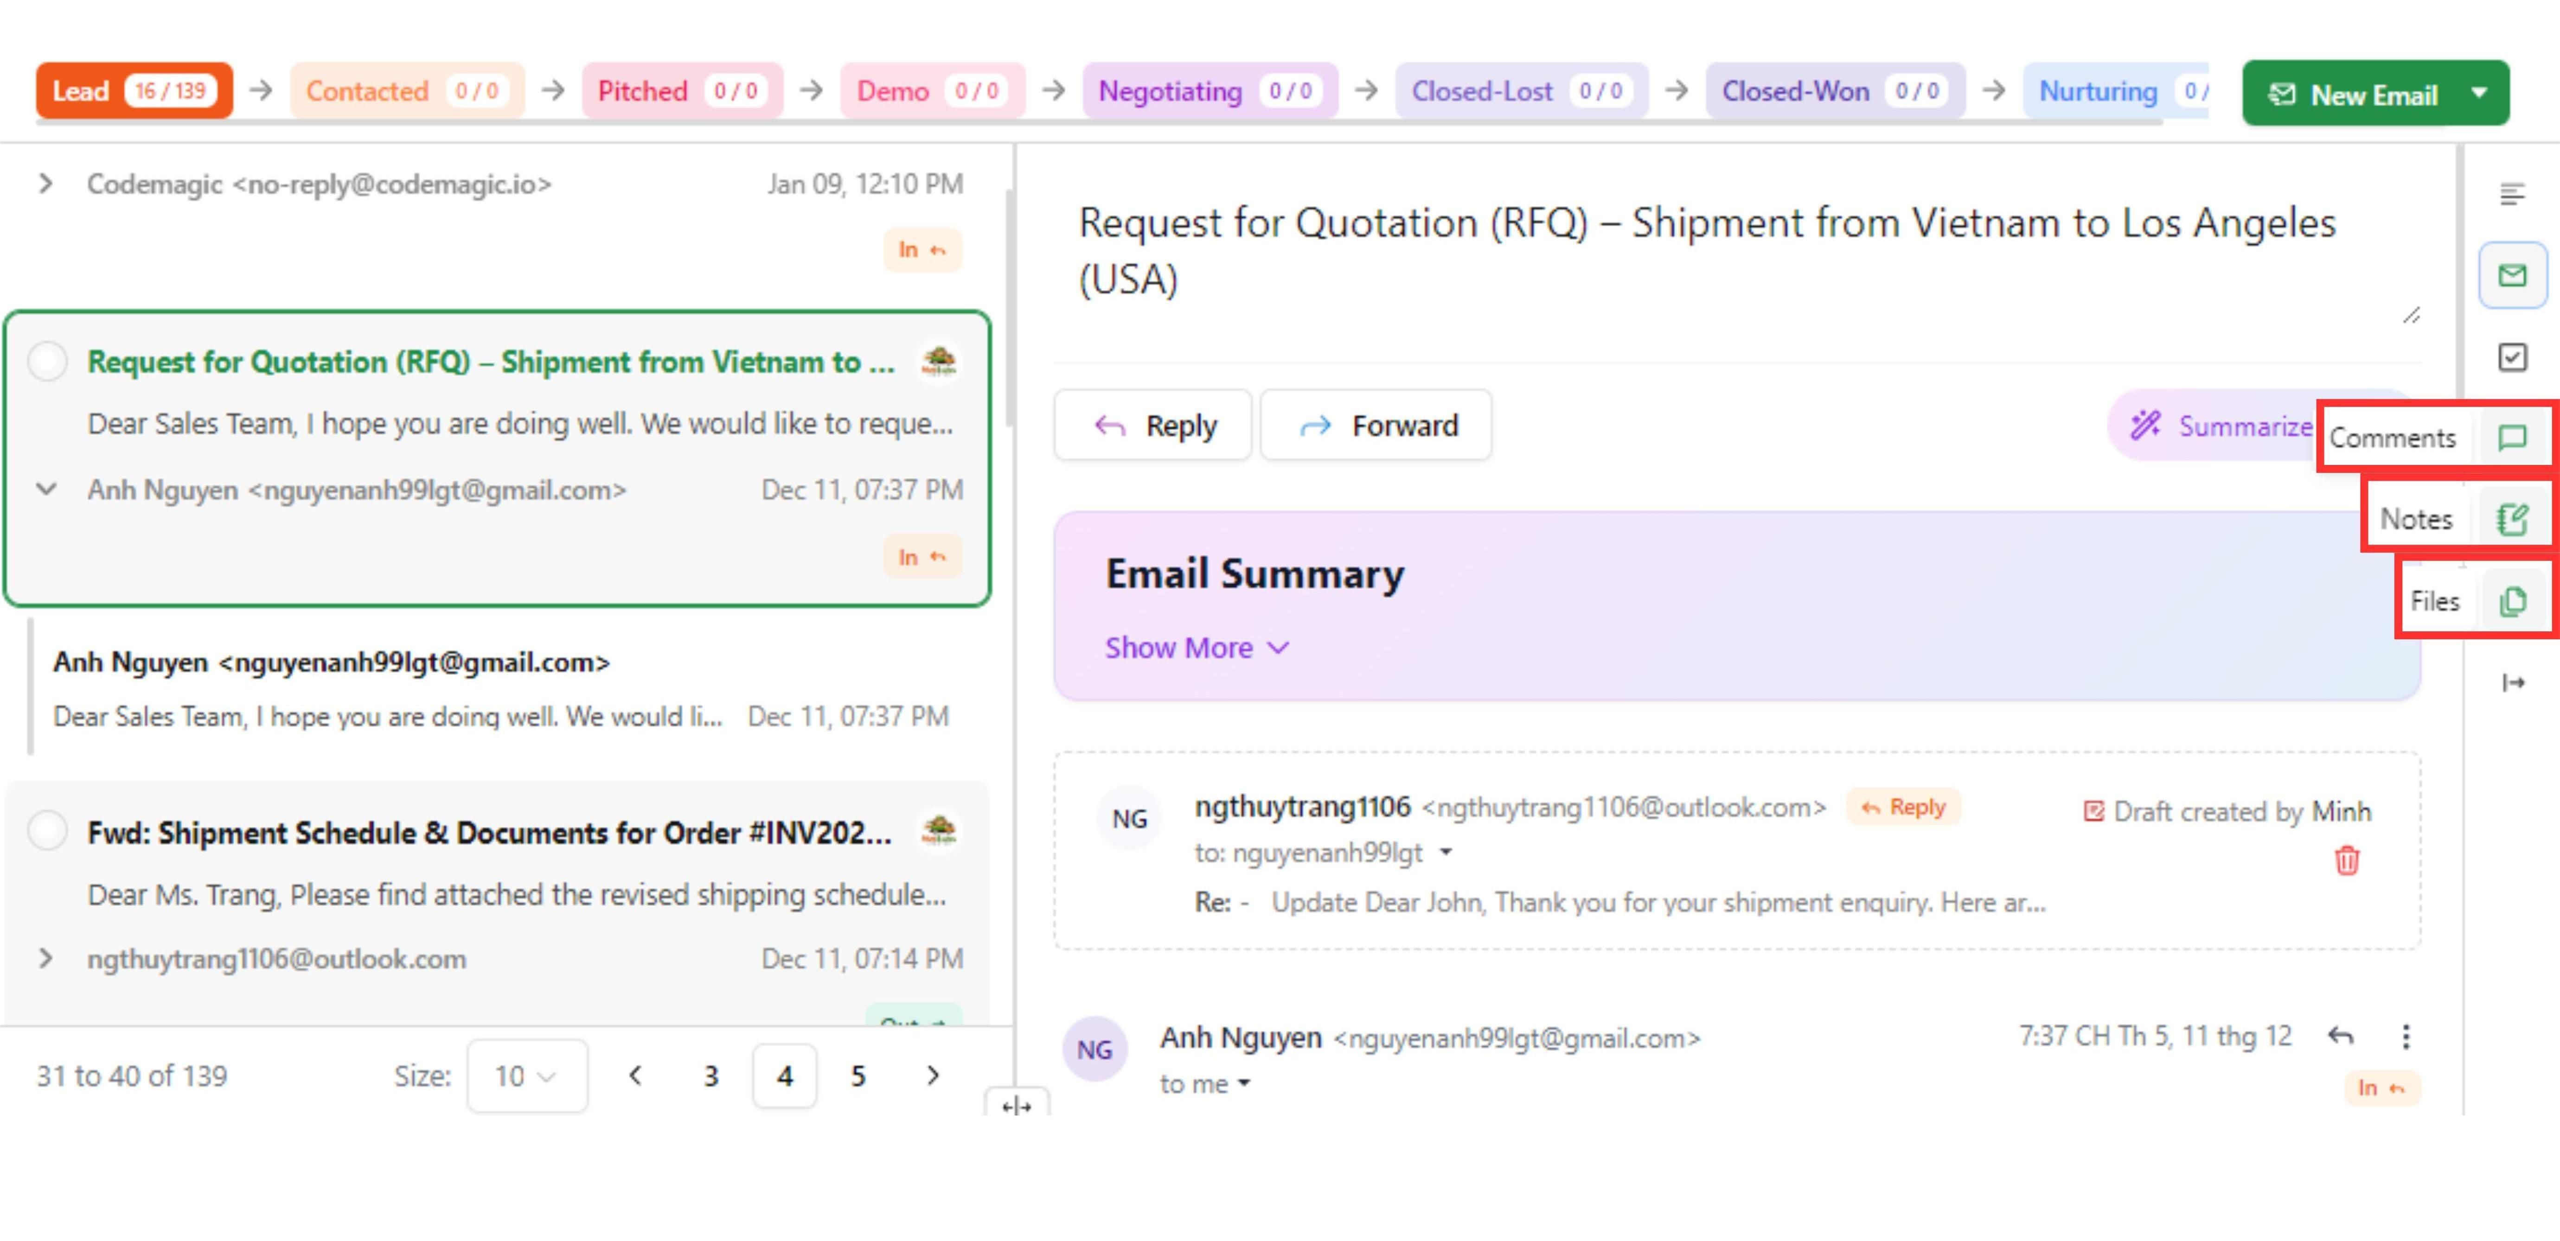Go to page 5 of emails
This screenshot has width=2560, height=1241.
coord(858,1076)
